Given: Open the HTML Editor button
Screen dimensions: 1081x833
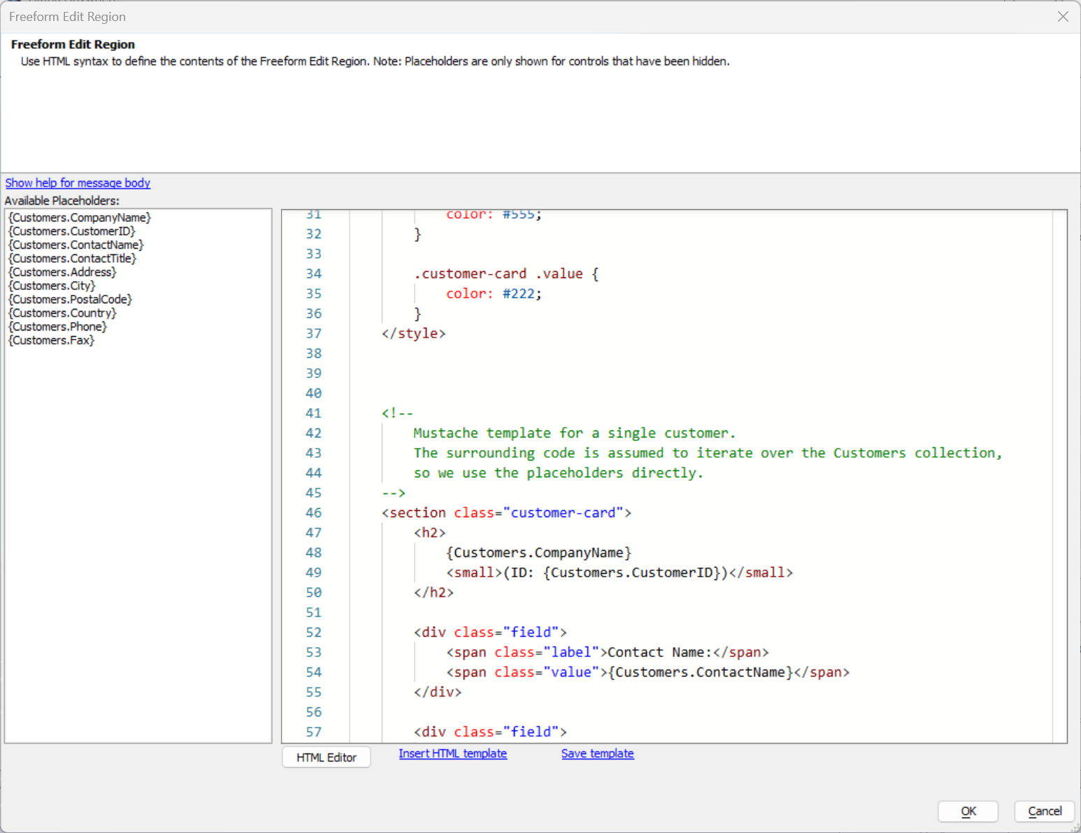Looking at the screenshot, I should pos(327,758).
